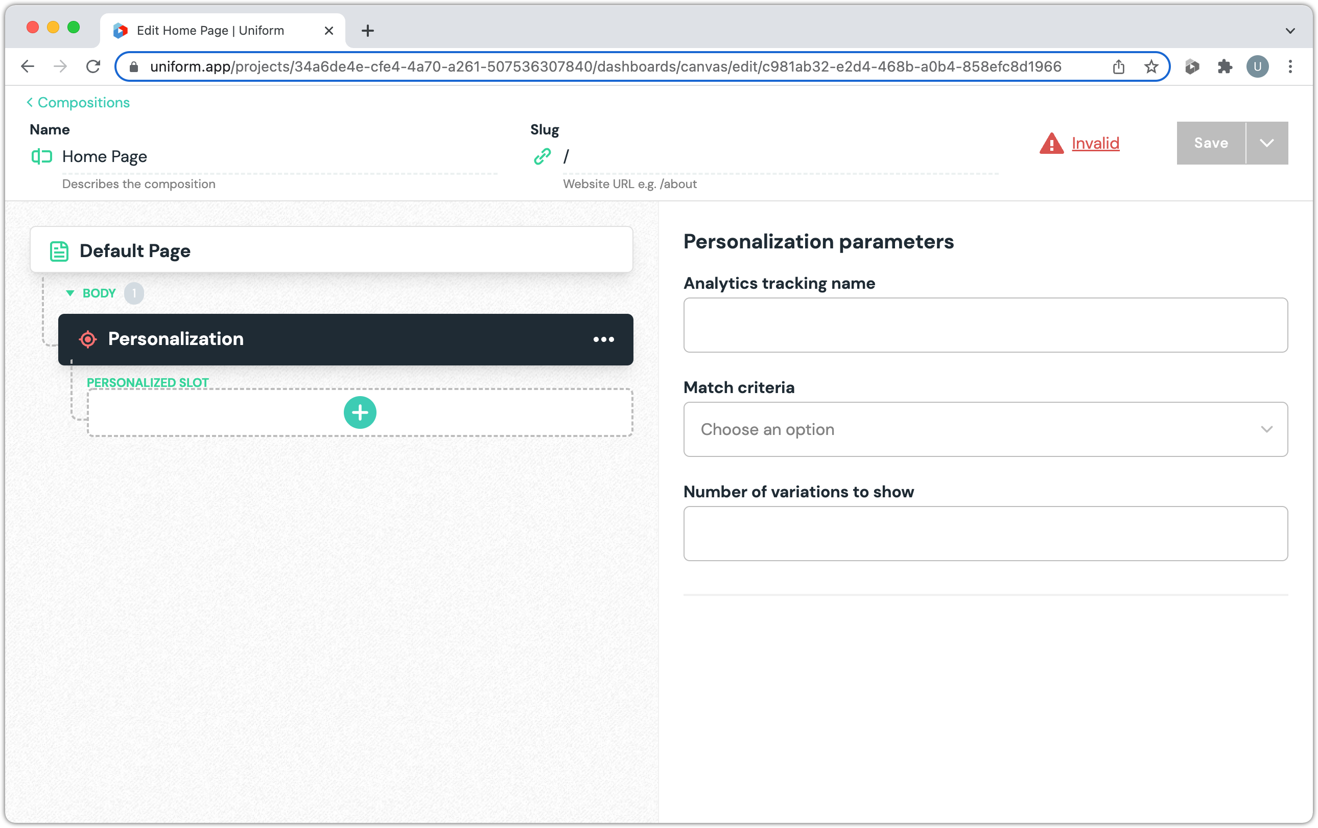This screenshot has height=828, width=1318.
Task: Open the Match criteria dropdown
Action: (x=985, y=429)
